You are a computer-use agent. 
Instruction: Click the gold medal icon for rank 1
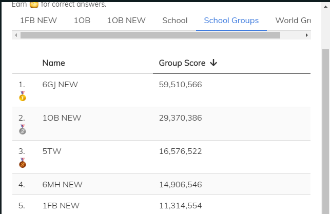pyautogui.click(x=23, y=96)
